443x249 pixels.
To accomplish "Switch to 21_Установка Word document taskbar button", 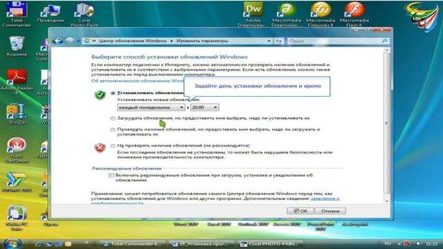I will tap(201, 244).
